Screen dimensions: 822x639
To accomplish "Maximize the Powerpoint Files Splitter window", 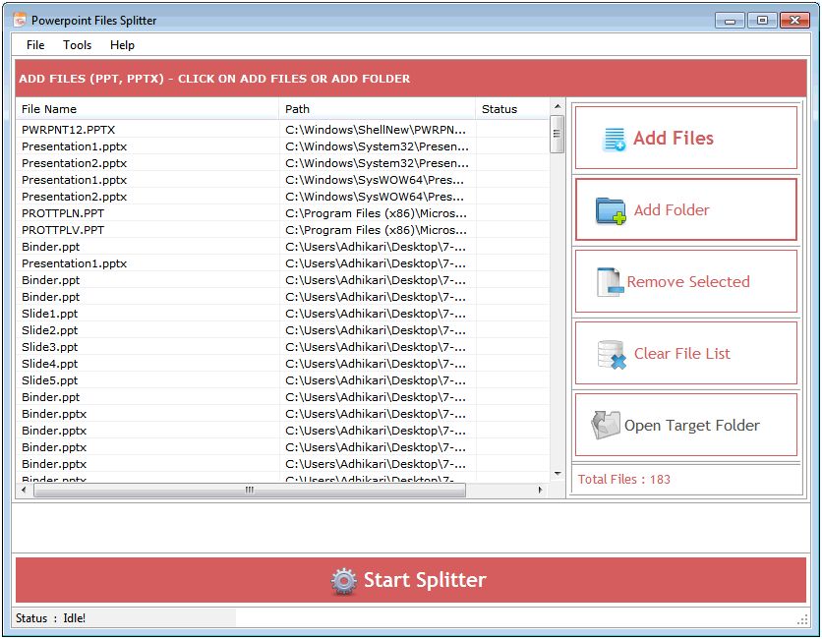I will coord(762,21).
